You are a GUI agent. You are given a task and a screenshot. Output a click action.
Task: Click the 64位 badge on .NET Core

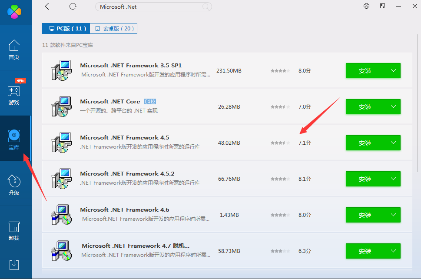coord(150,102)
